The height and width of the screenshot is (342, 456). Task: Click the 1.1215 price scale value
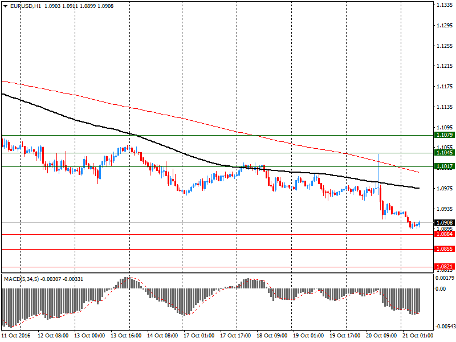click(445, 66)
